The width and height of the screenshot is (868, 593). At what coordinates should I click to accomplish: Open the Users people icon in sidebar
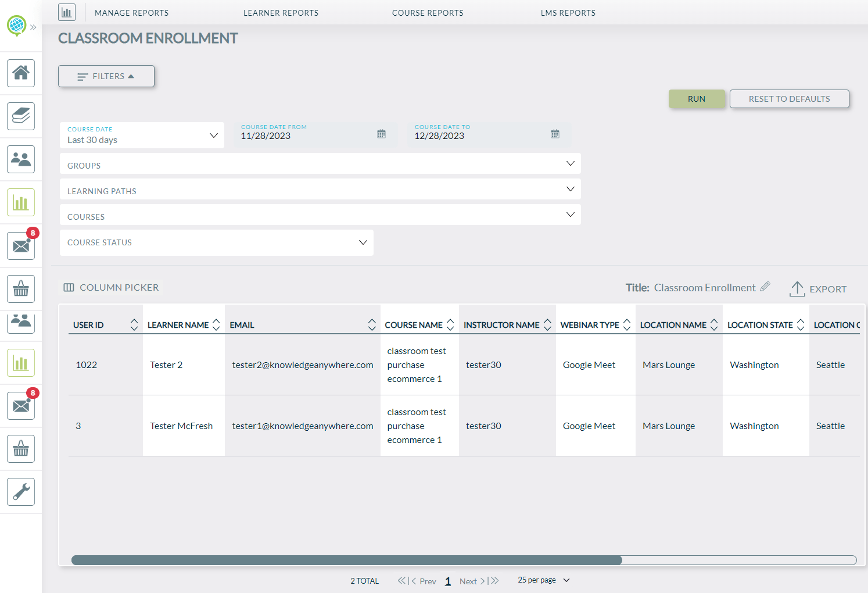pyautogui.click(x=20, y=159)
